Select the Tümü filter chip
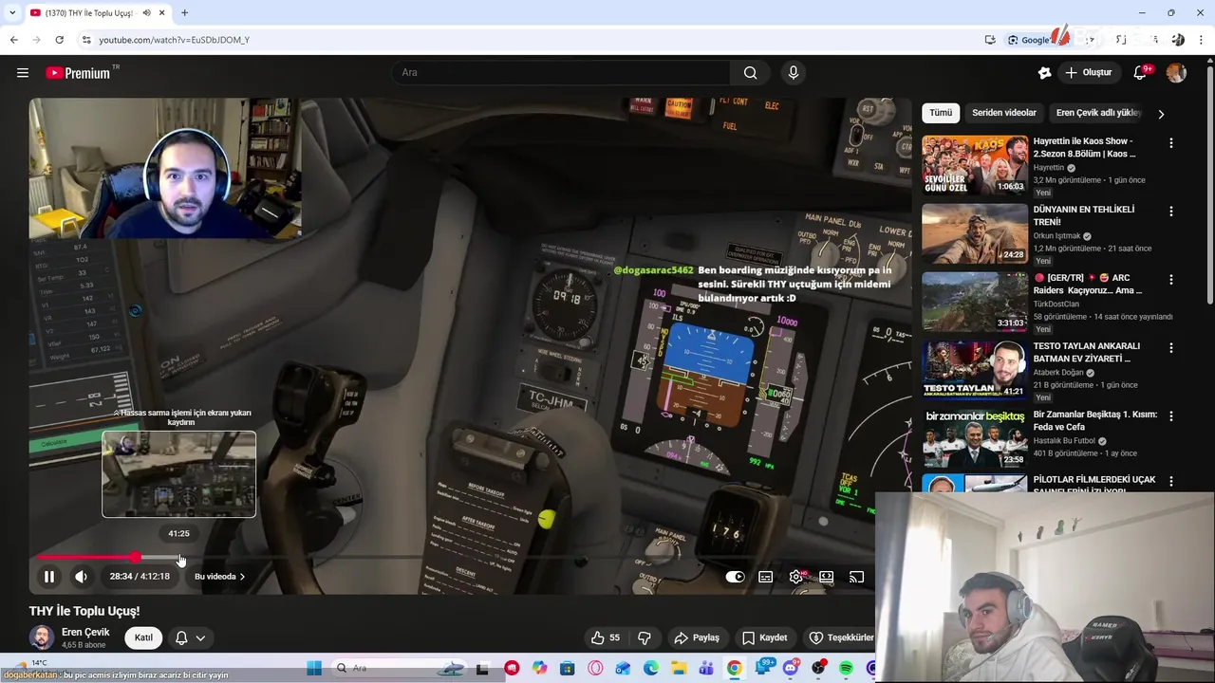 (x=941, y=113)
